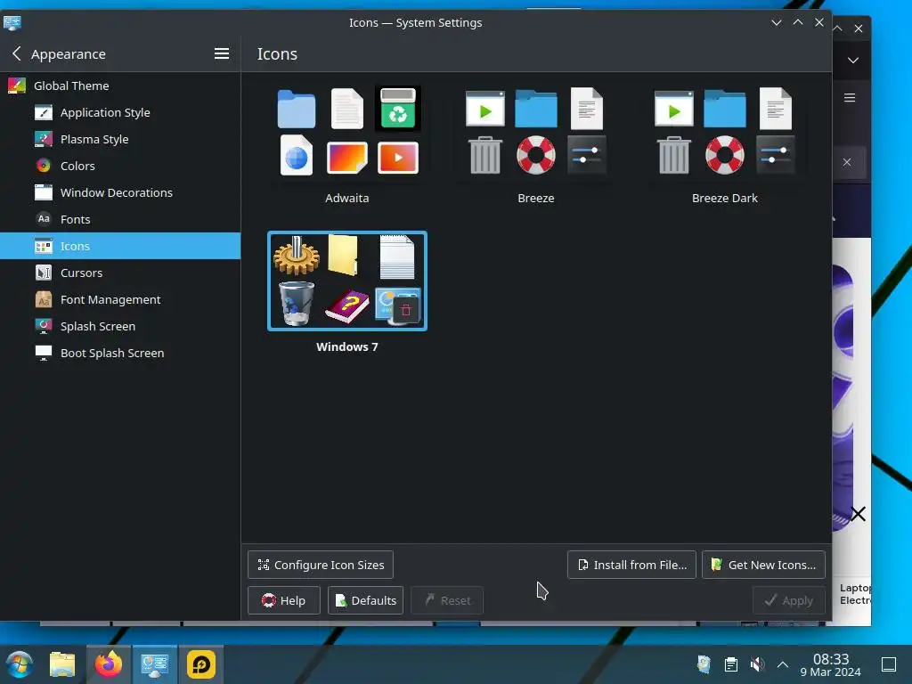Click the Font Management icon
Image resolution: width=912 pixels, height=684 pixels.
click(x=44, y=299)
